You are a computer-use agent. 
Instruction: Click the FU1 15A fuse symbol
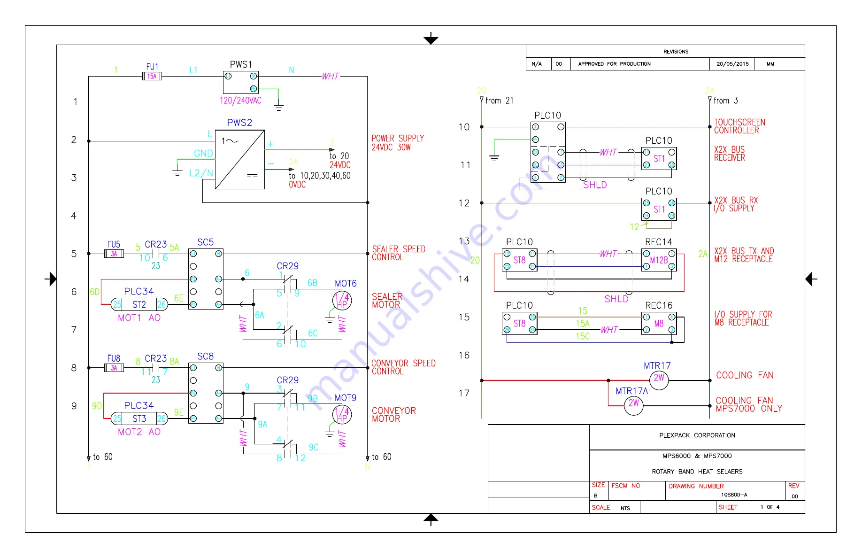tap(152, 76)
